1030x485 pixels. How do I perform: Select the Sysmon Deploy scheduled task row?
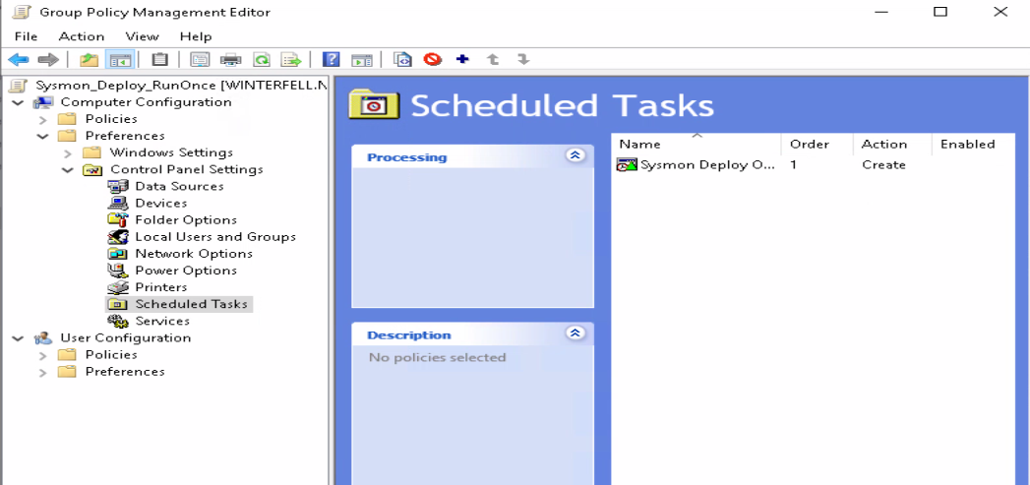(x=706, y=165)
